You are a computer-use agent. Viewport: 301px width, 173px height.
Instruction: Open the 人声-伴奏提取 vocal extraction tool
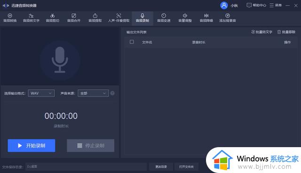pyautogui.click(x=119, y=18)
